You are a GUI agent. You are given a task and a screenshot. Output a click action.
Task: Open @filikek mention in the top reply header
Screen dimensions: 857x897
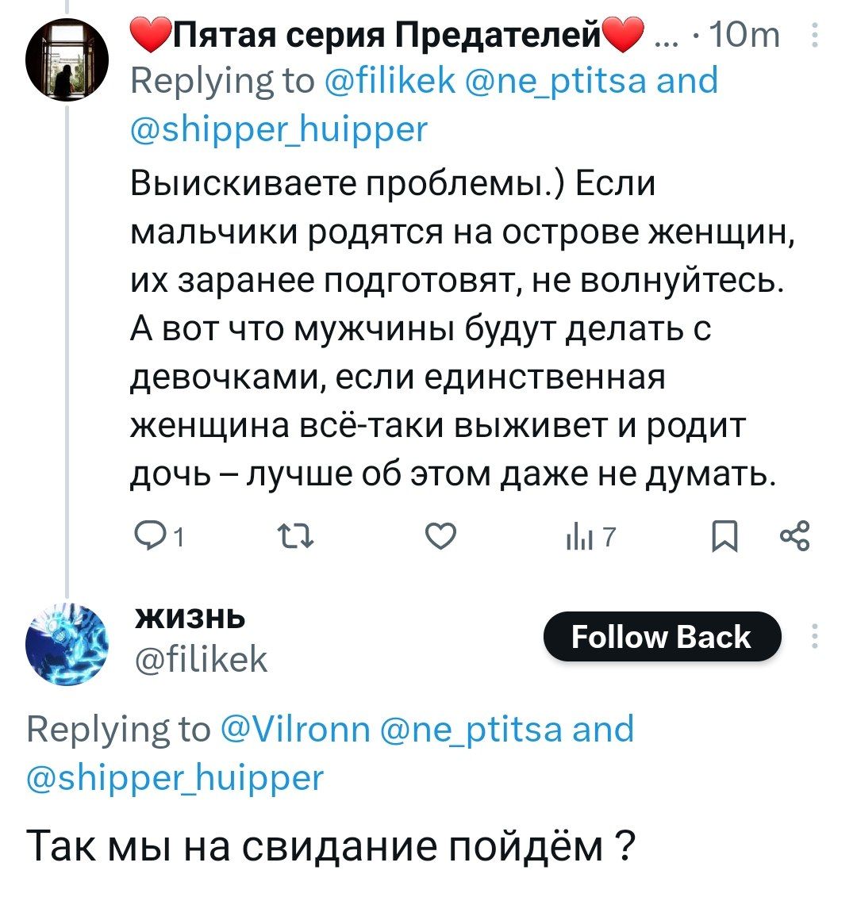click(390, 80)
